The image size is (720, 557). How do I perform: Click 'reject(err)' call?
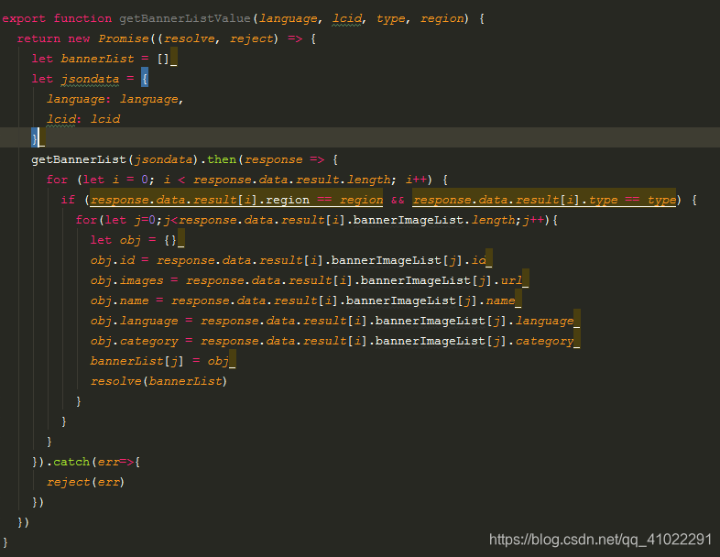pyautogui.click(x=85, y=482)
